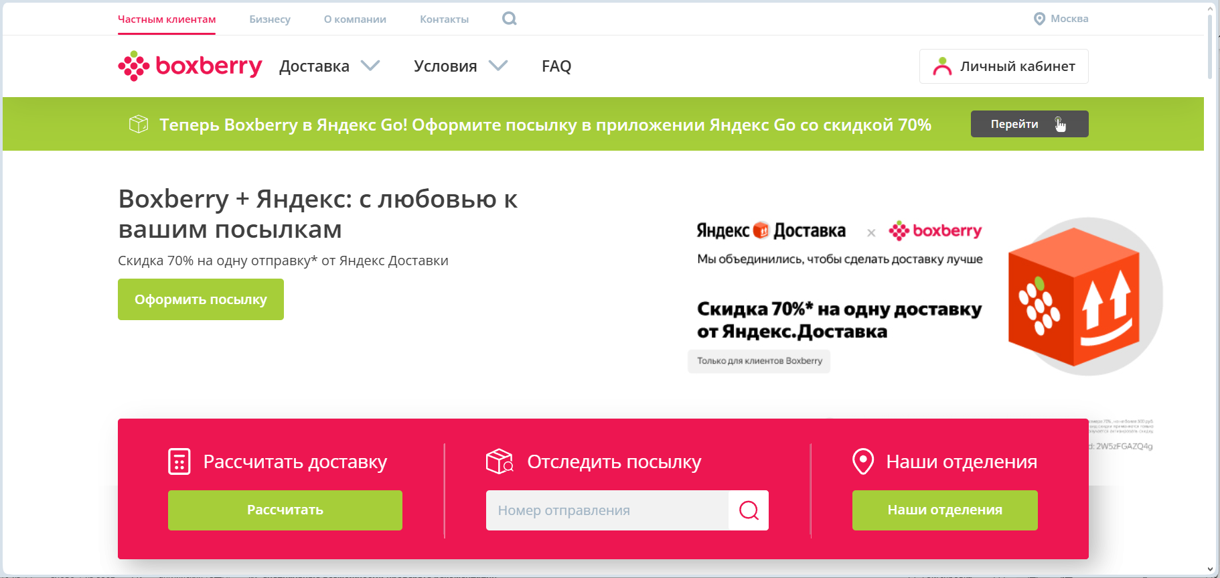Screen dimensions: 1220x578
Task: Open the Условия menu item
Action: [445, 66]
